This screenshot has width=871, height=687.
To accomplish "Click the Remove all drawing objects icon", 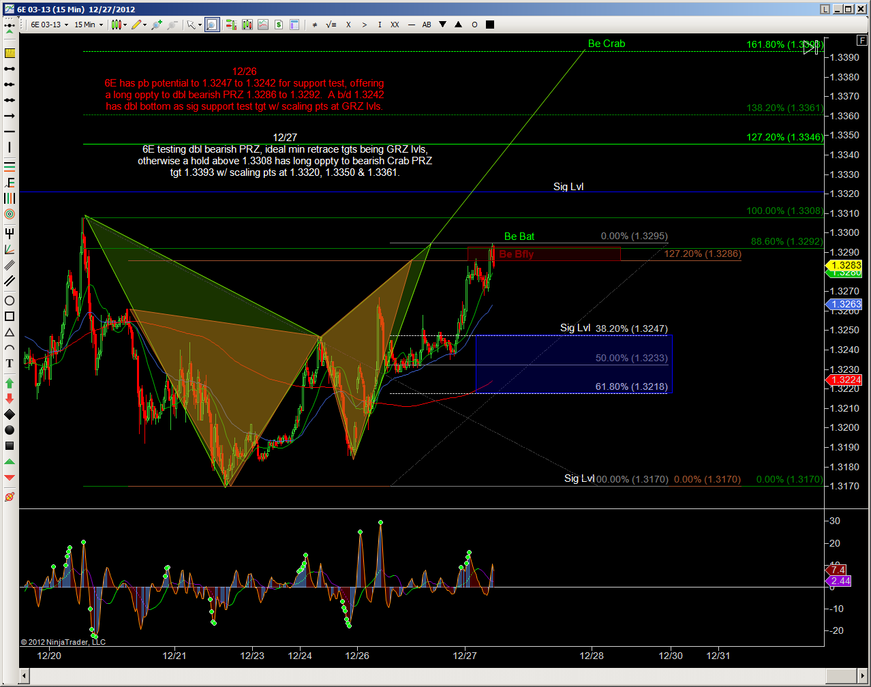I will (10, 497).
